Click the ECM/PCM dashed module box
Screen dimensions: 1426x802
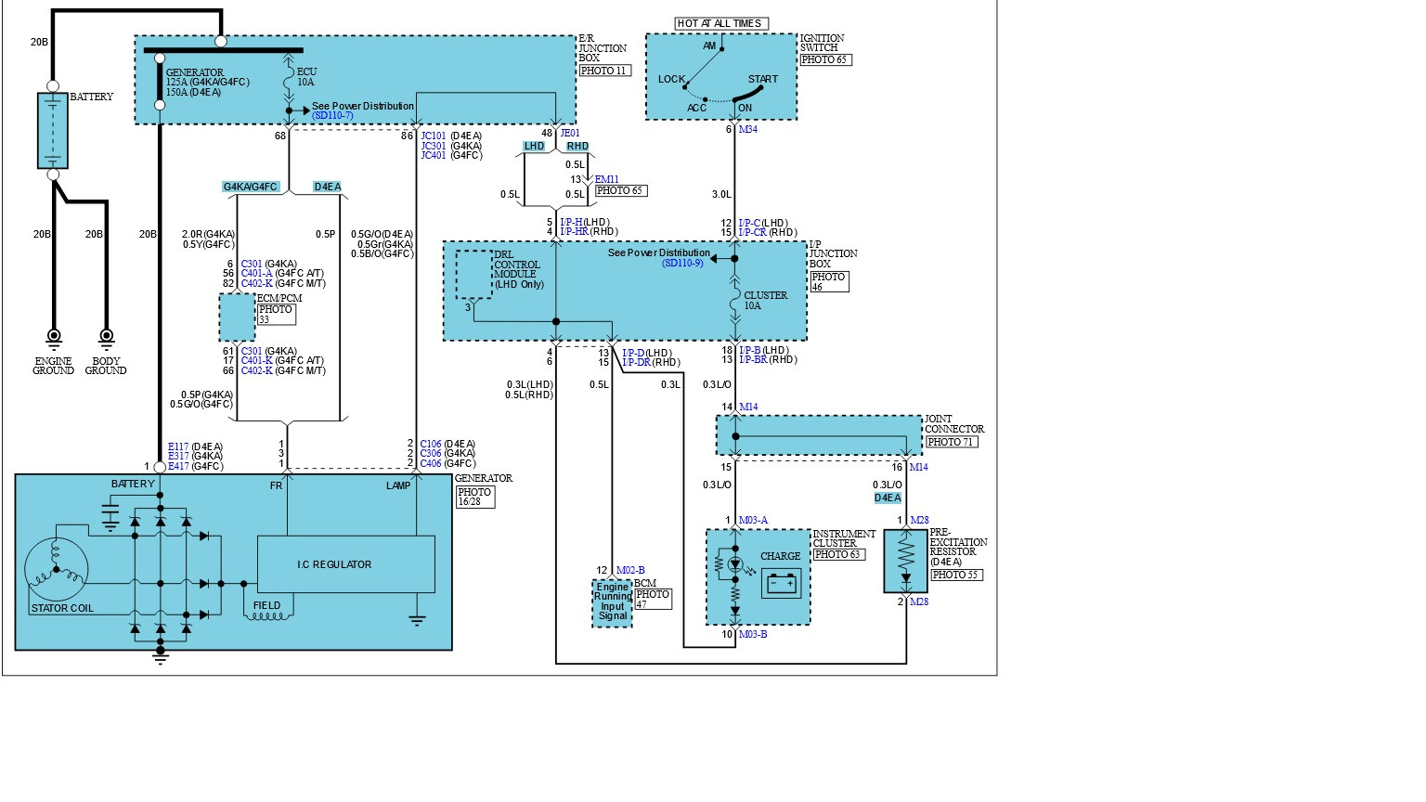click(237, 317)
